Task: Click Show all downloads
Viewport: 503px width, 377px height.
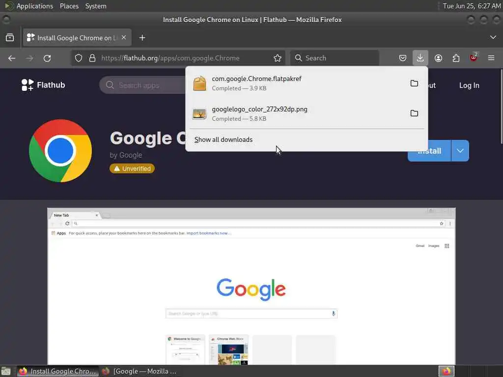Action: 224,140
